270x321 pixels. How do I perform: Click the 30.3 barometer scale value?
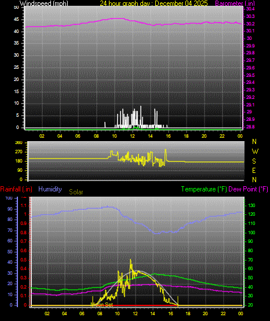(x=250, y=16)
